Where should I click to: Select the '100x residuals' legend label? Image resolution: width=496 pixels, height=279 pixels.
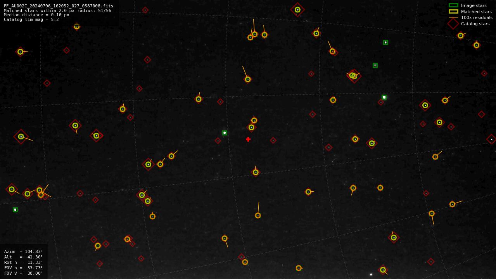477,17
